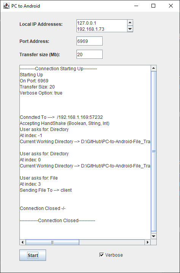
Task: Click log vertical scrollbar thumb
Action: point(154,151)
